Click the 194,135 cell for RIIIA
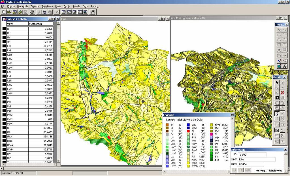 click(41, 137)
